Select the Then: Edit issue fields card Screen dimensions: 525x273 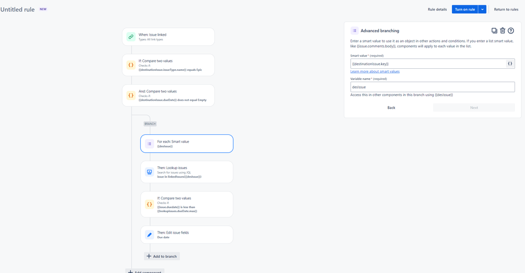(x=187, y=235)
